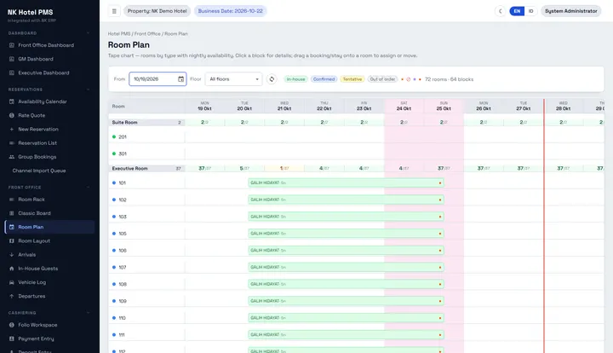The image size is (613, 353).
Task: Switch language to EN
Action: (517, 11)
